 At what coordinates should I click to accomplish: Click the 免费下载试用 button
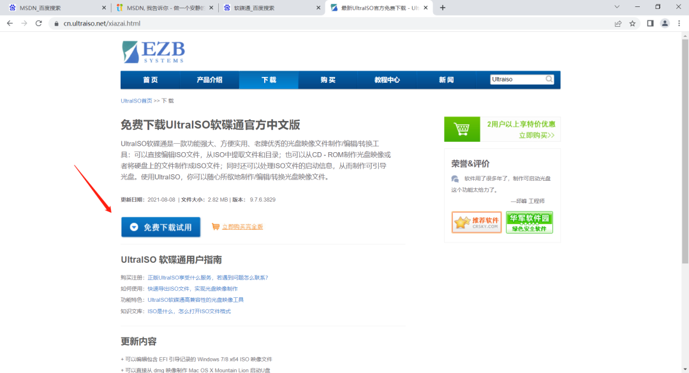click(161, 227)
